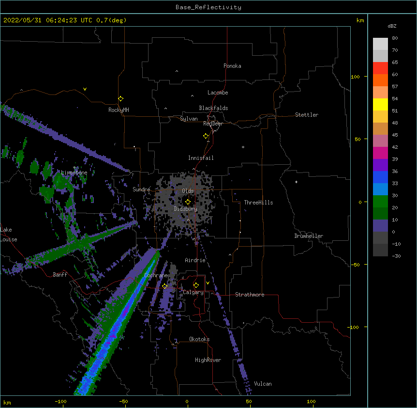The height and width of the screenshot is (408, 417).
Task: Select the Stettler city label
Action: tap(307, 115)
